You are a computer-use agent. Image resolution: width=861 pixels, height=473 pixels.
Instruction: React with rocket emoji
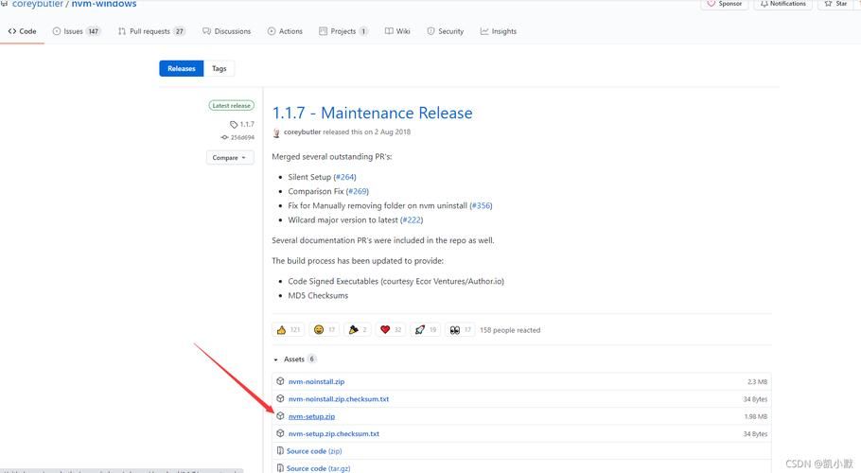click(x=426, y=330)
